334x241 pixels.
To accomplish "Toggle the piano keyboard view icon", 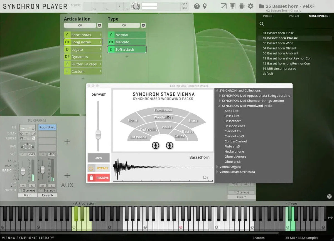I will [x=232, y=6].
